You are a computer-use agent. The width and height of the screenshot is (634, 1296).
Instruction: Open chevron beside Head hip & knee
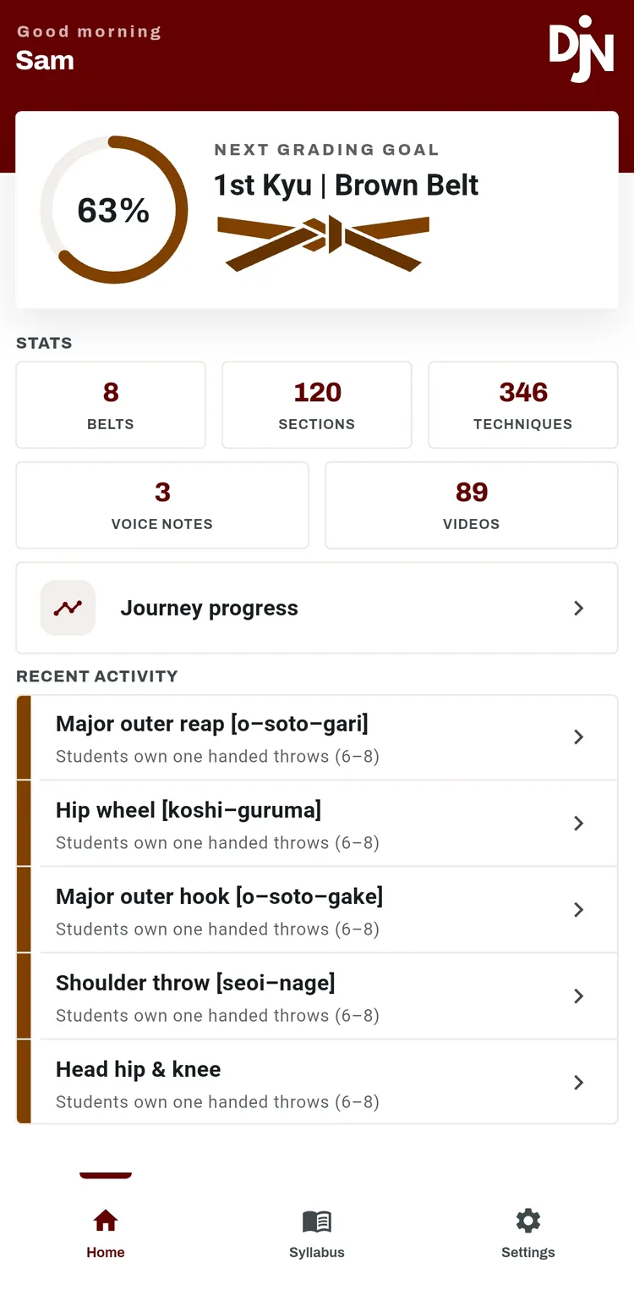coord(579,1083)
